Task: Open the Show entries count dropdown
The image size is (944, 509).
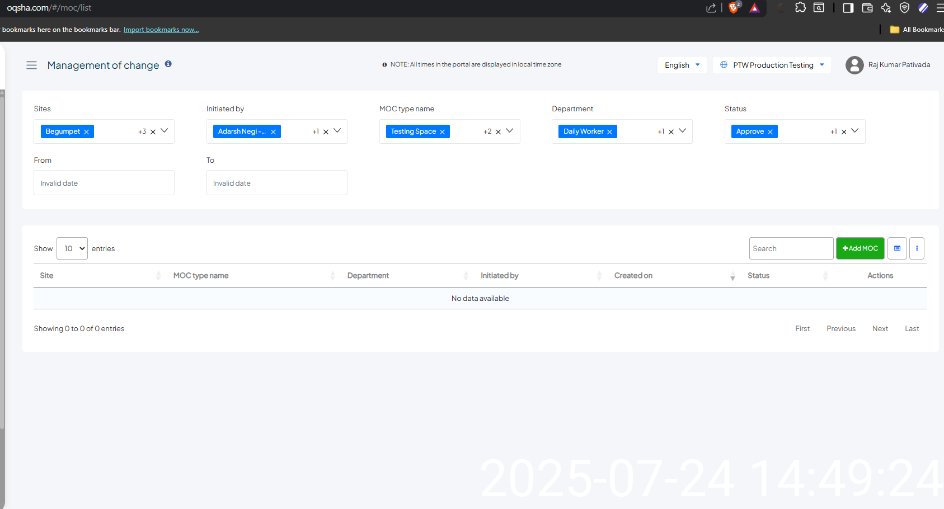Action: click(72, 248)
